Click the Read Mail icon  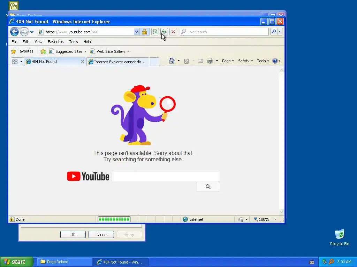coord(200,61)
